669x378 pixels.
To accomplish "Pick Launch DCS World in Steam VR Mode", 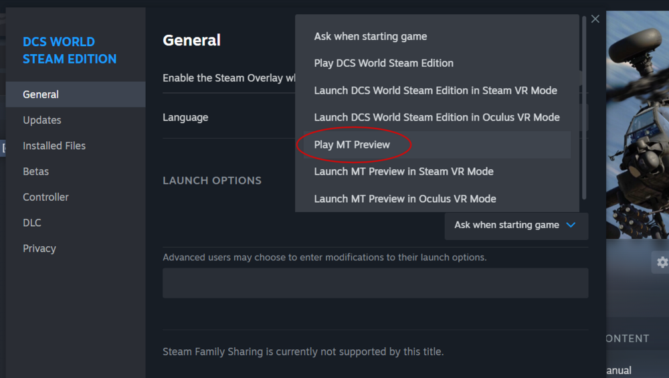I will pos(435,90).
